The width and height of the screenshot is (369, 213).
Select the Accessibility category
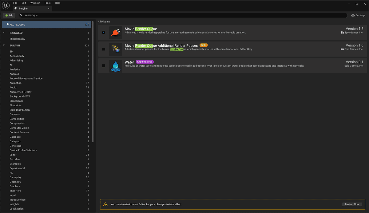47,56
